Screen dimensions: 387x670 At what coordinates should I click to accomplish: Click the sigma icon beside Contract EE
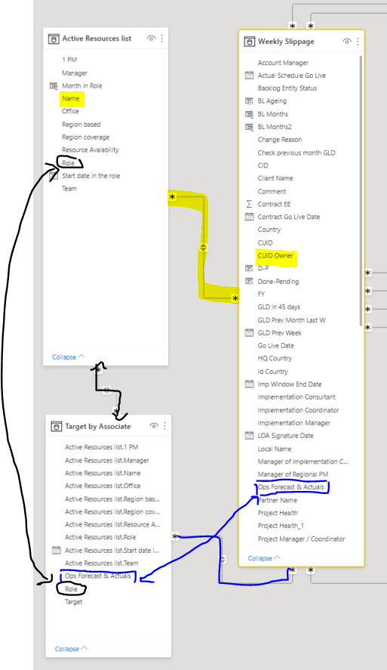[x=249, y=204]
